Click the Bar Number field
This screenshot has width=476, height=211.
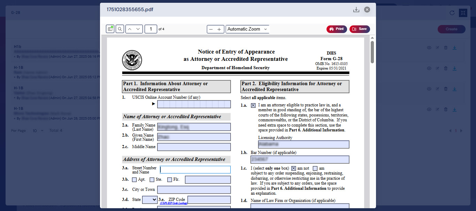point(300,160)
